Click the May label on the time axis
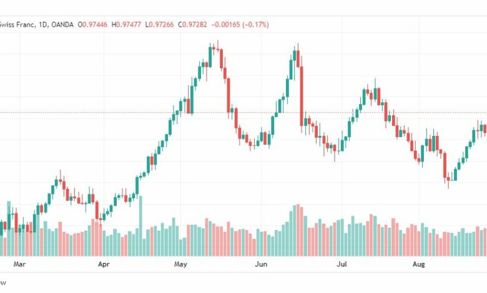487x293 pixels. (x=180, y=264)
